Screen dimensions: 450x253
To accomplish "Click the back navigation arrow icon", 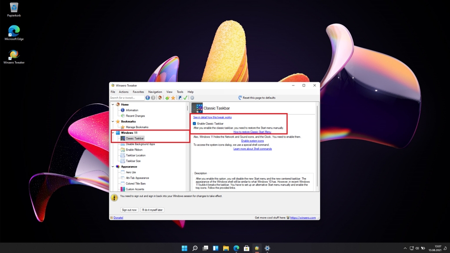I will [147, 98].
